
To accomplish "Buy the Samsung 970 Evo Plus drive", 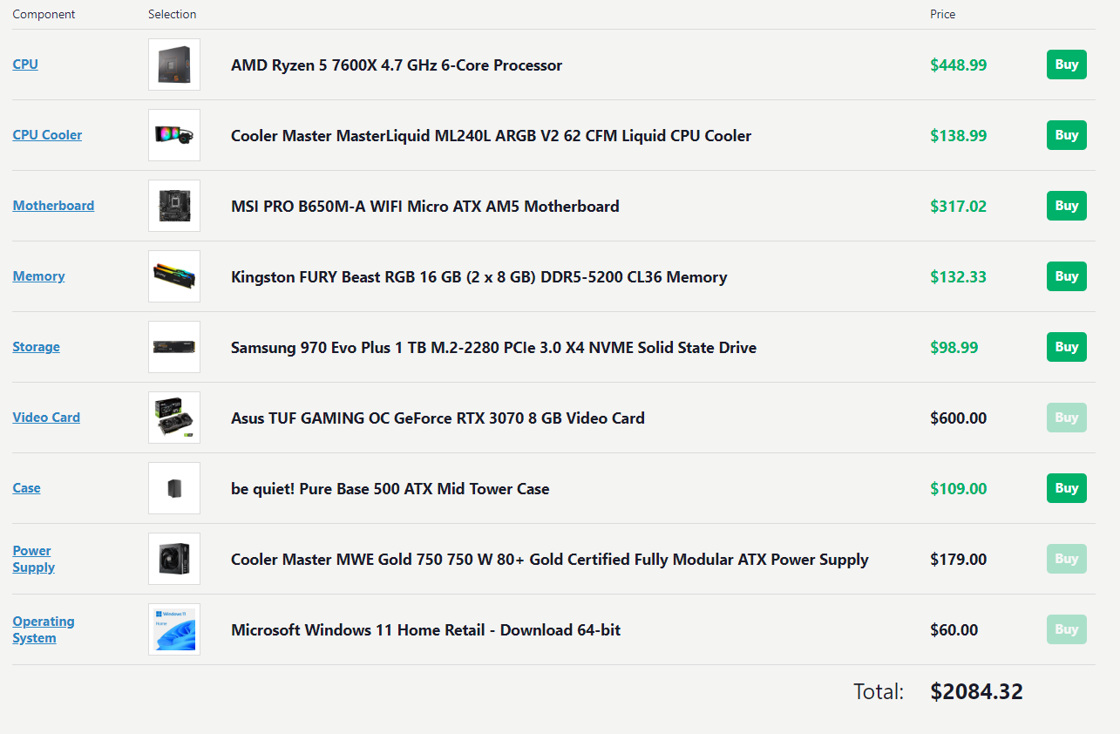I will click(1067, 347).
